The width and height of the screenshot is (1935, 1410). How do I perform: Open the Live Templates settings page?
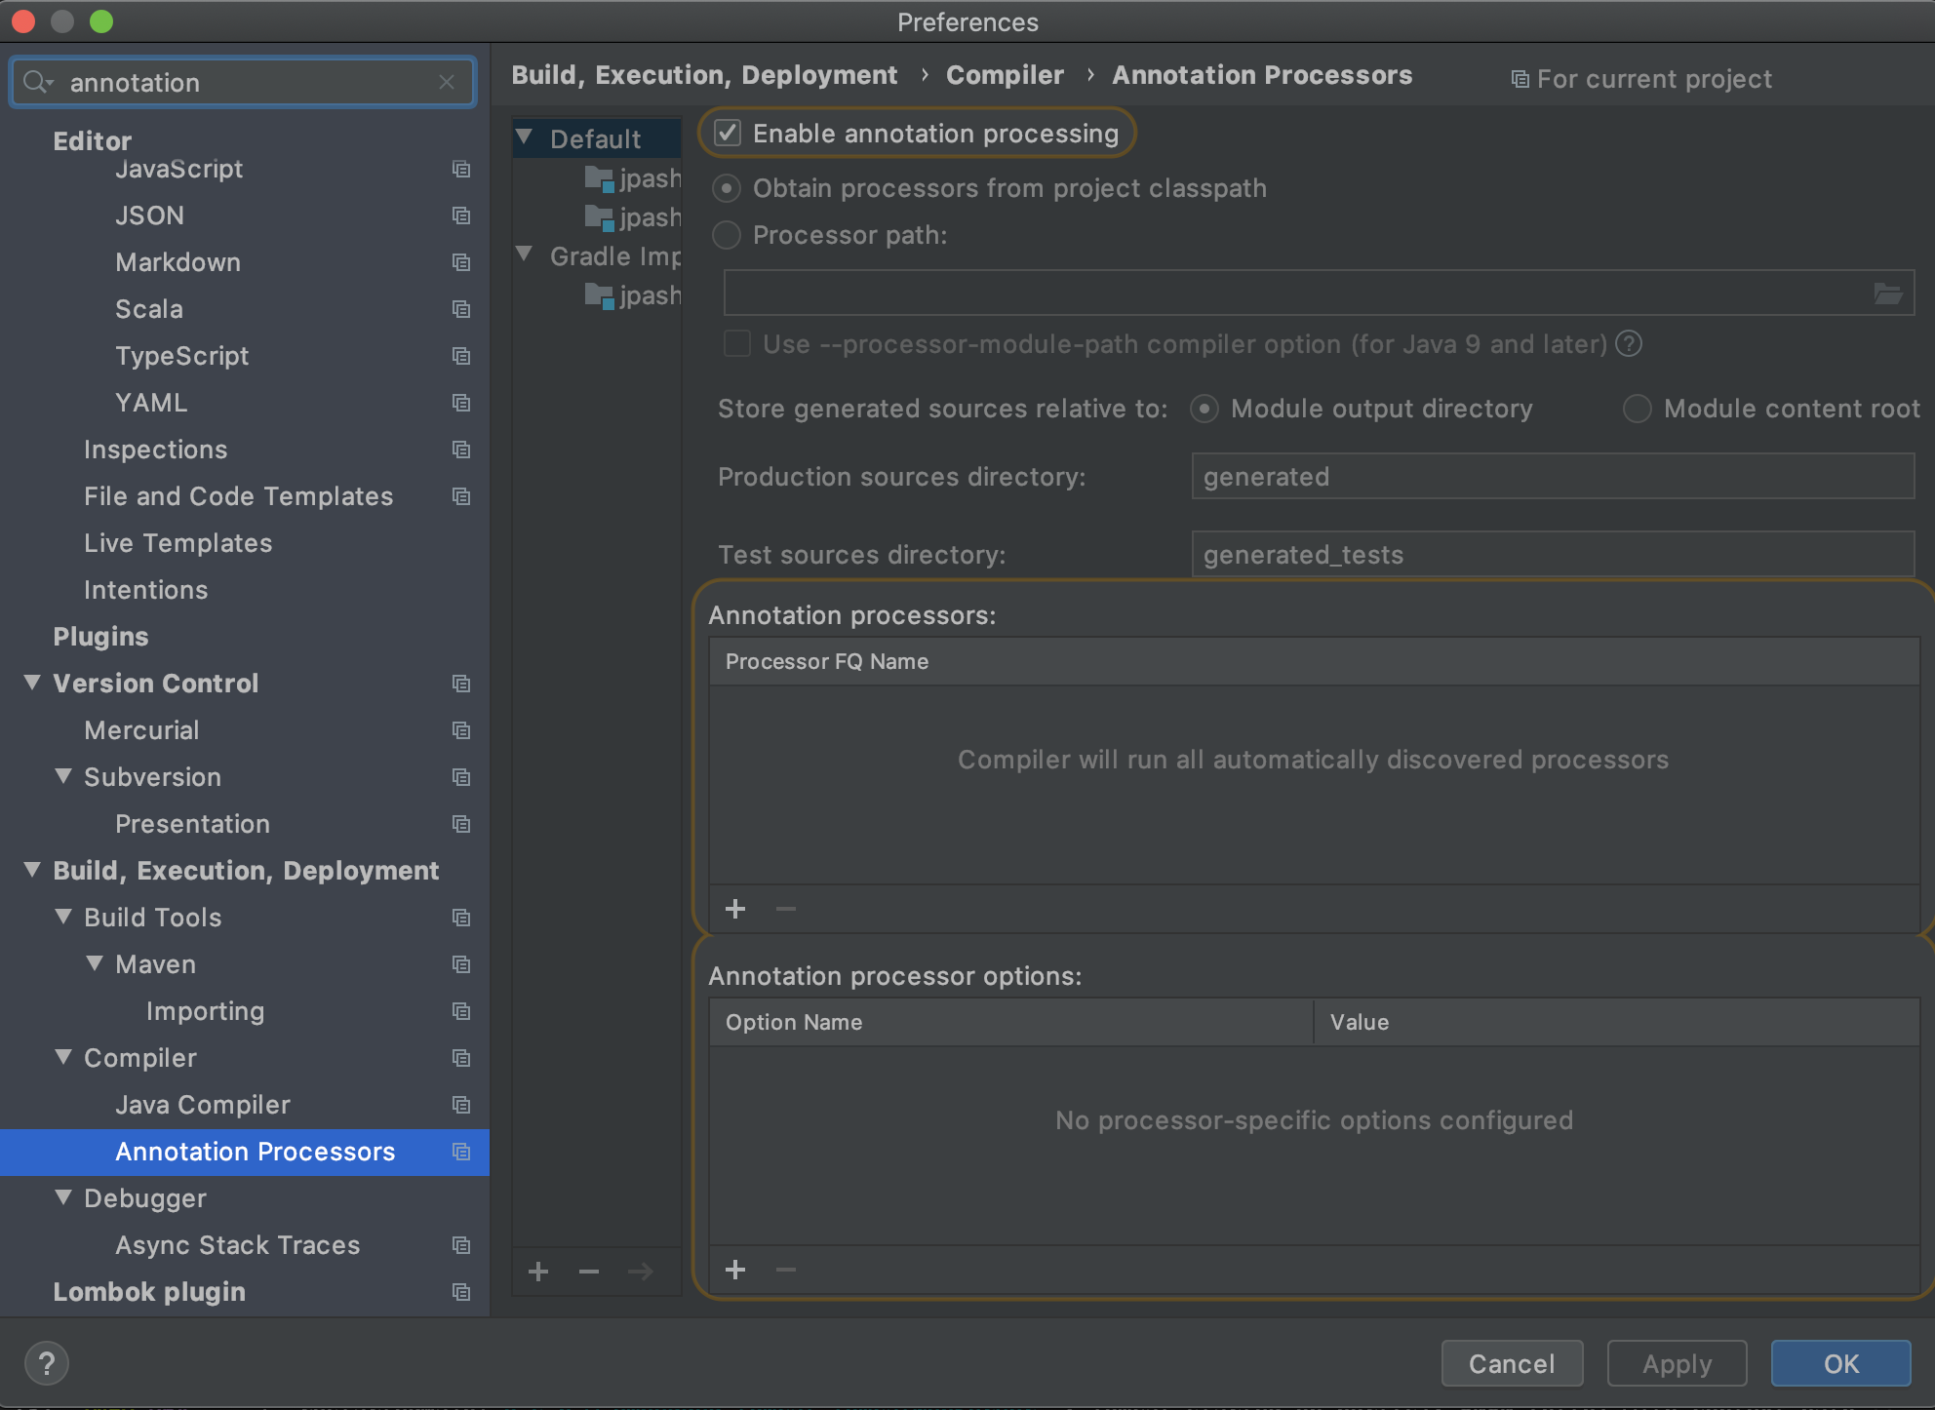click(178, 543)
